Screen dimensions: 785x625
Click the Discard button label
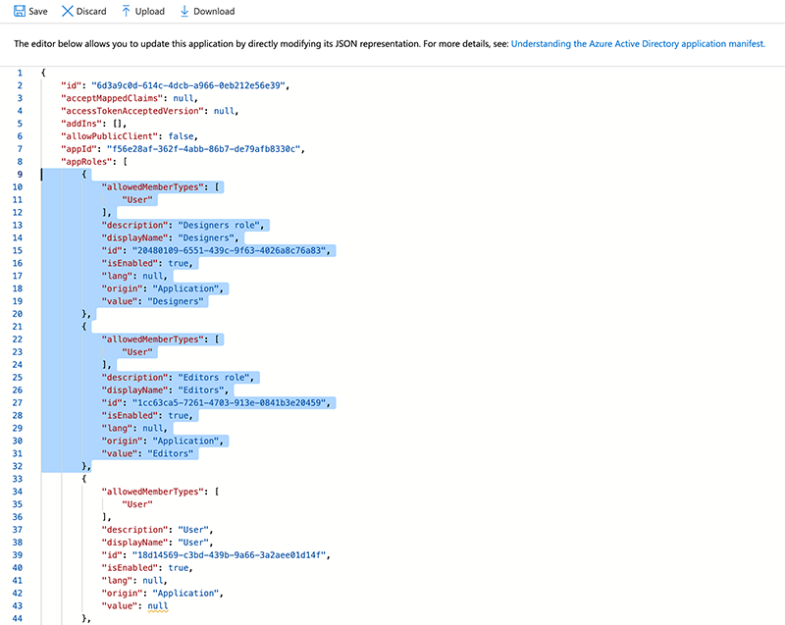click(x=91, y=12)
